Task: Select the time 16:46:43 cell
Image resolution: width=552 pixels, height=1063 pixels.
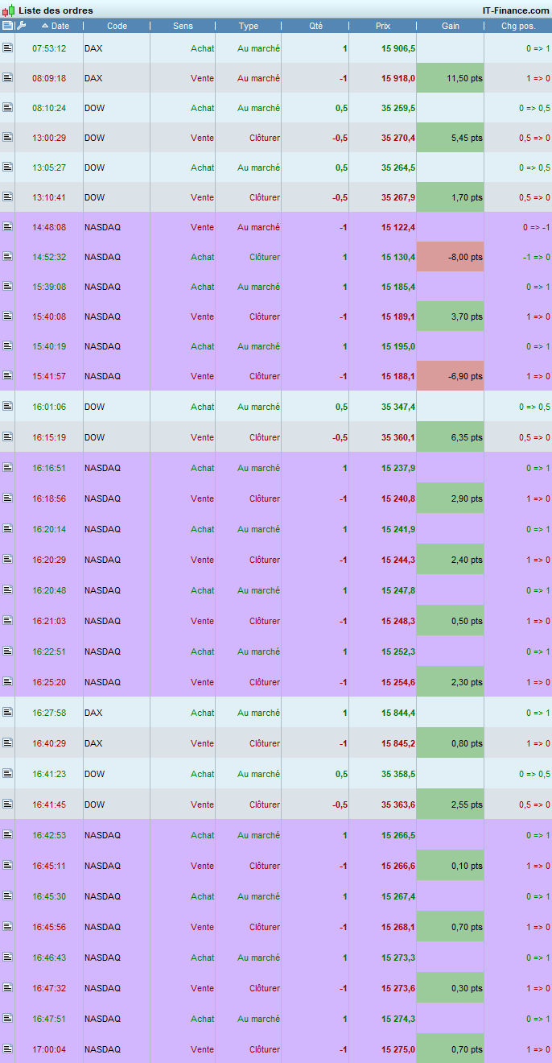Action: point(49,958)
